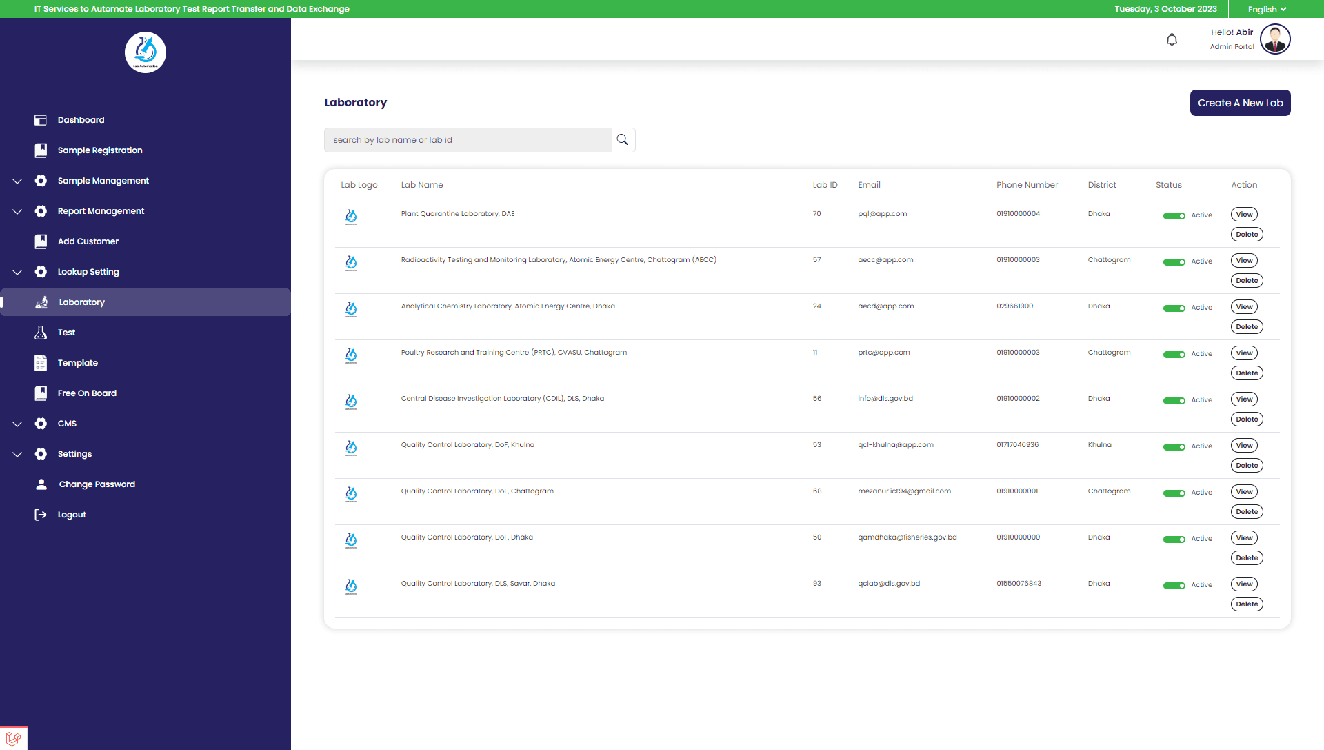Click the Add Customer book icon
The height and width of the screenshot is (750, 1324).
tap(41, 241)
